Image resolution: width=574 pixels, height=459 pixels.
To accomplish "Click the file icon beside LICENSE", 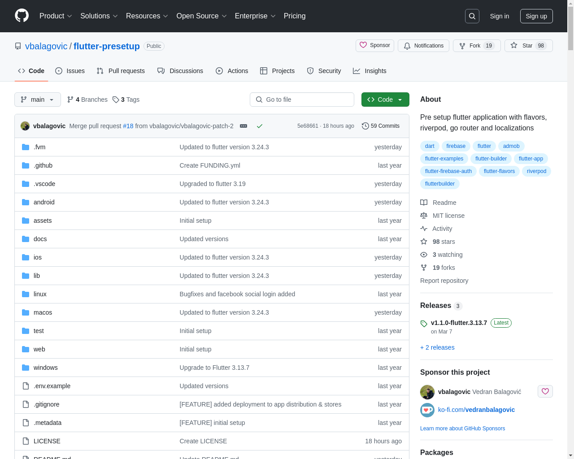I will pos(26,441).
